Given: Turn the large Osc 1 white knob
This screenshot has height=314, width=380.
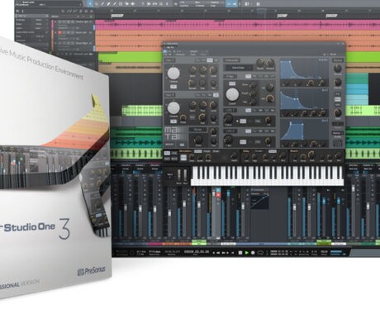Looking at the screenshot, I should click(173, 74).
